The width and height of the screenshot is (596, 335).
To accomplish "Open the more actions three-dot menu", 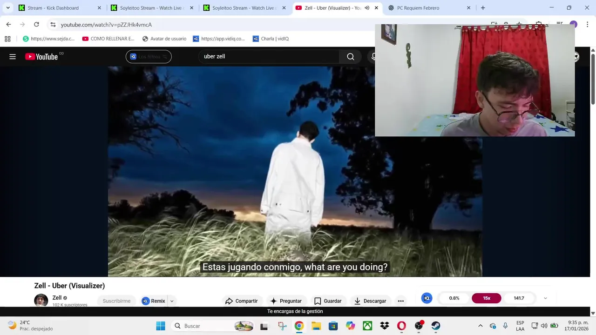I will click(401, 301).
